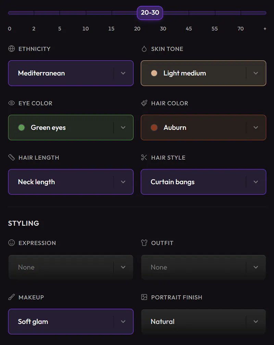Open the Hair Length dropdown showing Neck length

(71, 182)
